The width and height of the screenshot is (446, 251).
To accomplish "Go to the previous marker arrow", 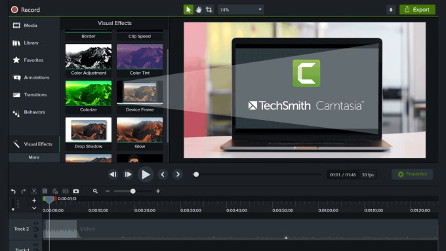I will click(163, 174).
